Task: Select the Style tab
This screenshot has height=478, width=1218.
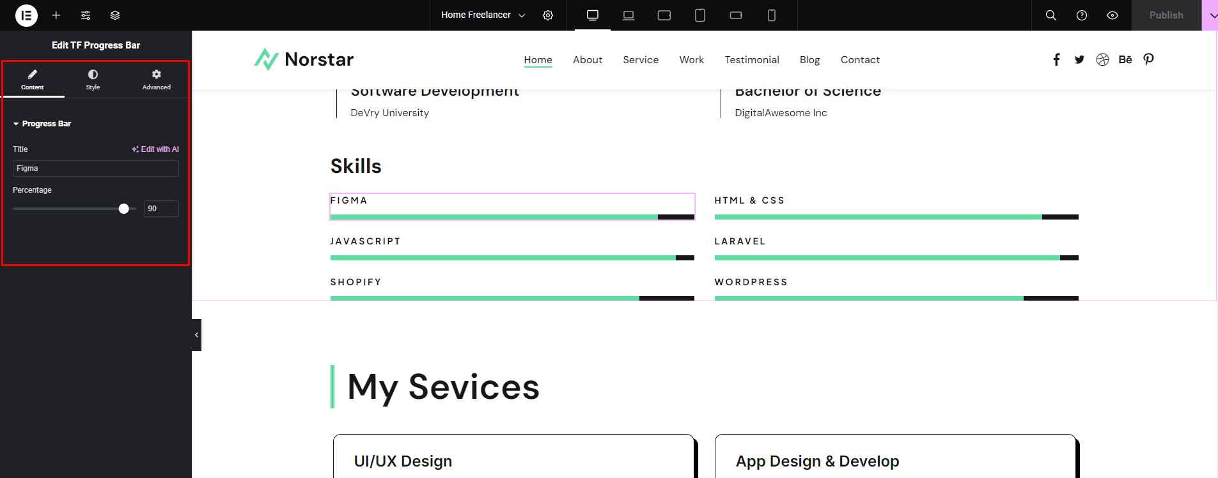Action: (93, 80)
